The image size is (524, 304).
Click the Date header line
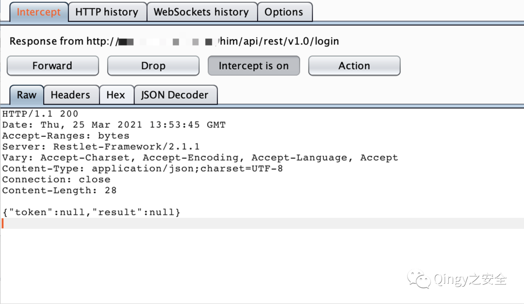114,125
